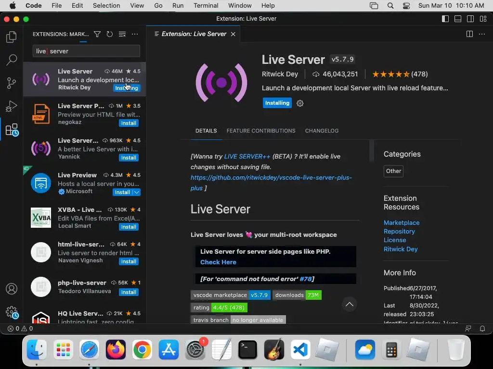Open the Selection menu
Viewport: 493px width, 369px height.
tap(106, 6)
